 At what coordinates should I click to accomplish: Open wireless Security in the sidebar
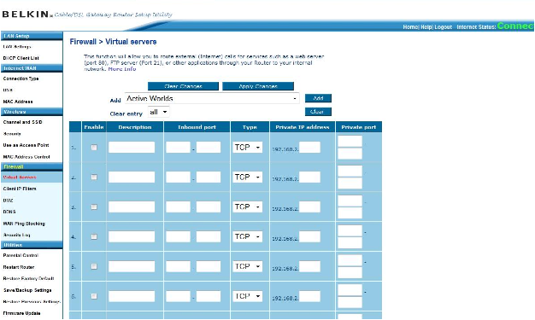coord(12,134)
